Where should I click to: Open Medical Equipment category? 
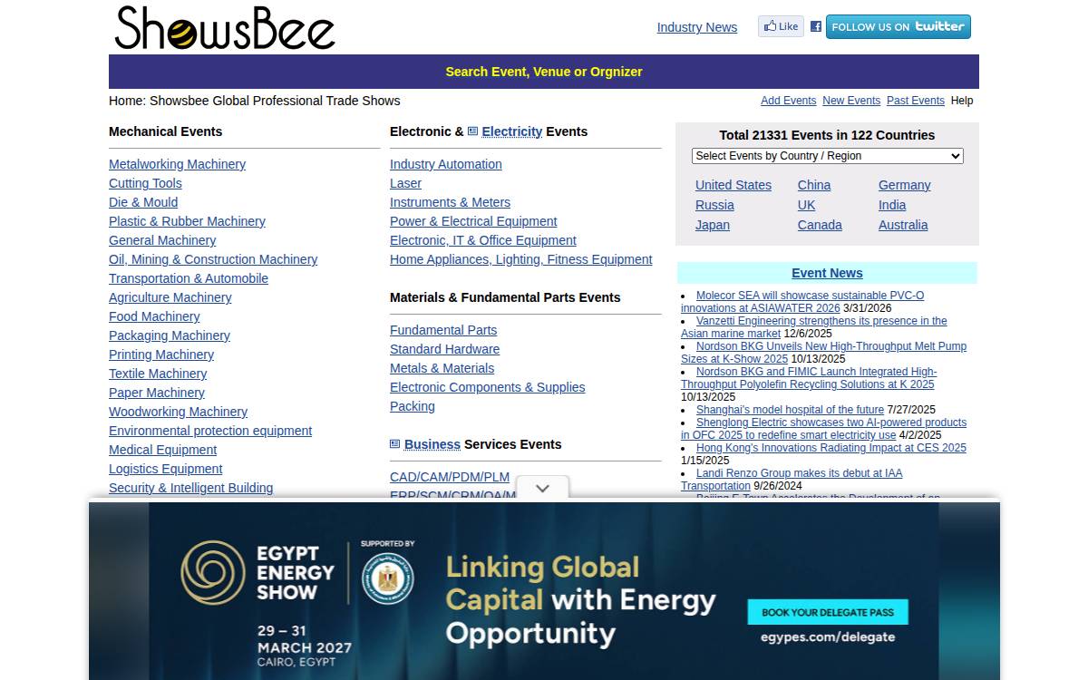162,450
